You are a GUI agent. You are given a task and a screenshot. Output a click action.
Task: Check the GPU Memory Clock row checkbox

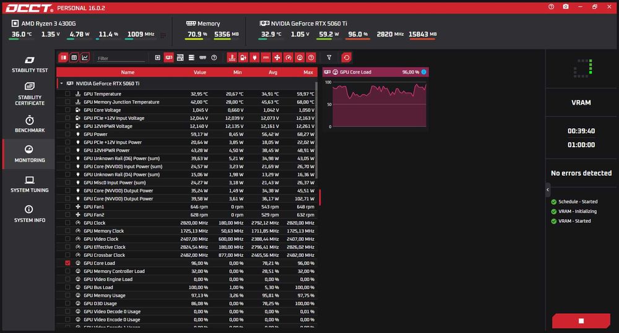coord(67,231)
